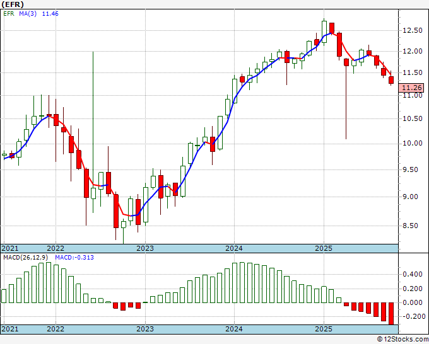Select 2023 on price chart timeline
The image size is (429, 344).
pos(145,248)
